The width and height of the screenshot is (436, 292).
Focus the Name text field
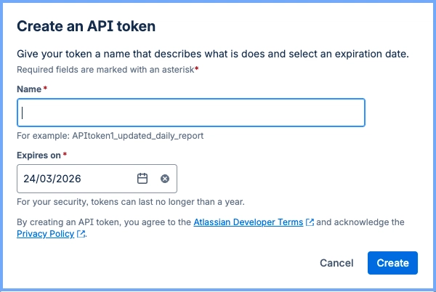click(190, 113)
